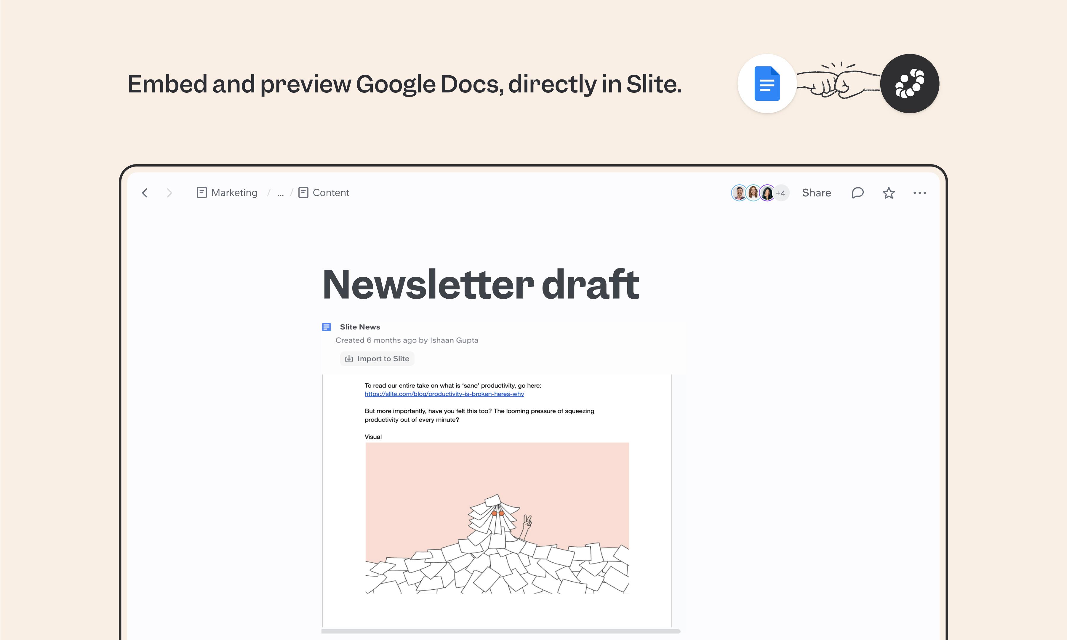Open the slite.com productivity blog link
The width and height of the screenshot is (1067, 640).
point(444,394)
